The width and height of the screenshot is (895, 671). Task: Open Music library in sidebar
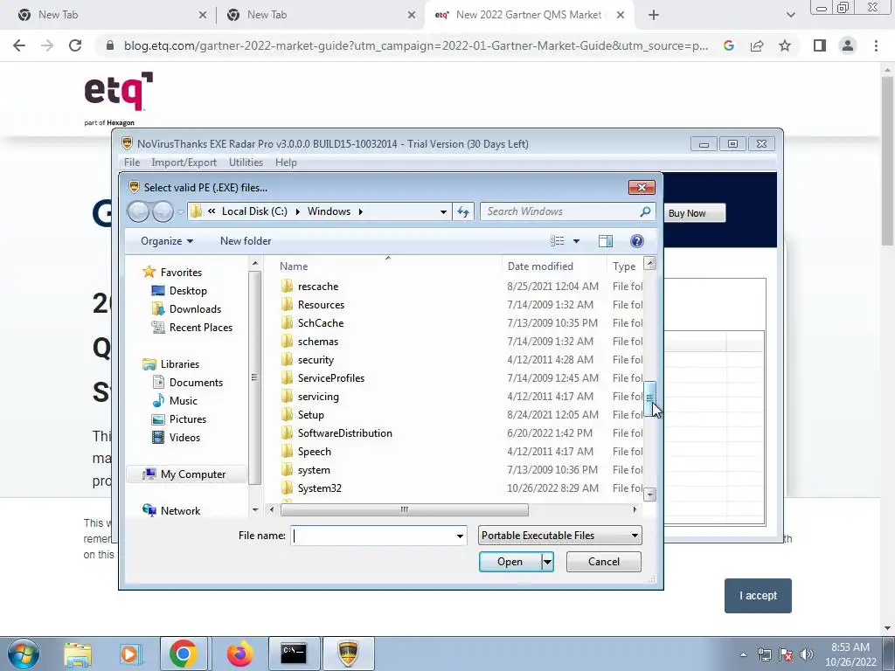tap(183, 401)
